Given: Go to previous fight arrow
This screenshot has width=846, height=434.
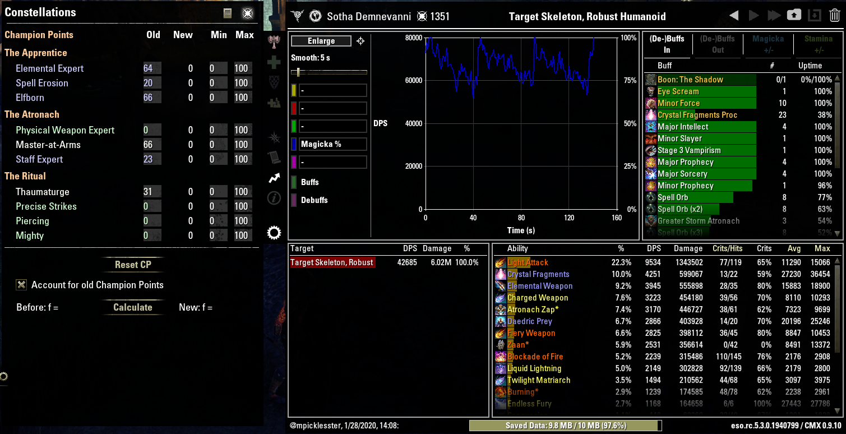Looking at the screenshot, I should (734, 16).
